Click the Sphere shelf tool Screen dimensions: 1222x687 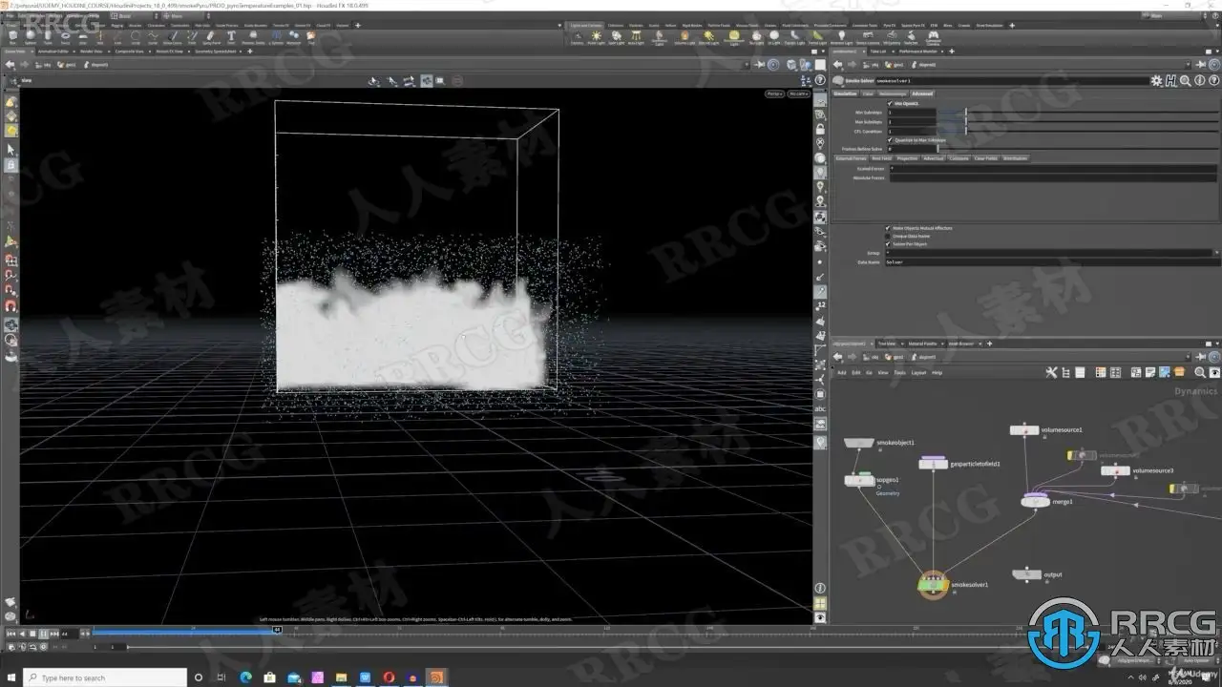[x=31, y=37]
